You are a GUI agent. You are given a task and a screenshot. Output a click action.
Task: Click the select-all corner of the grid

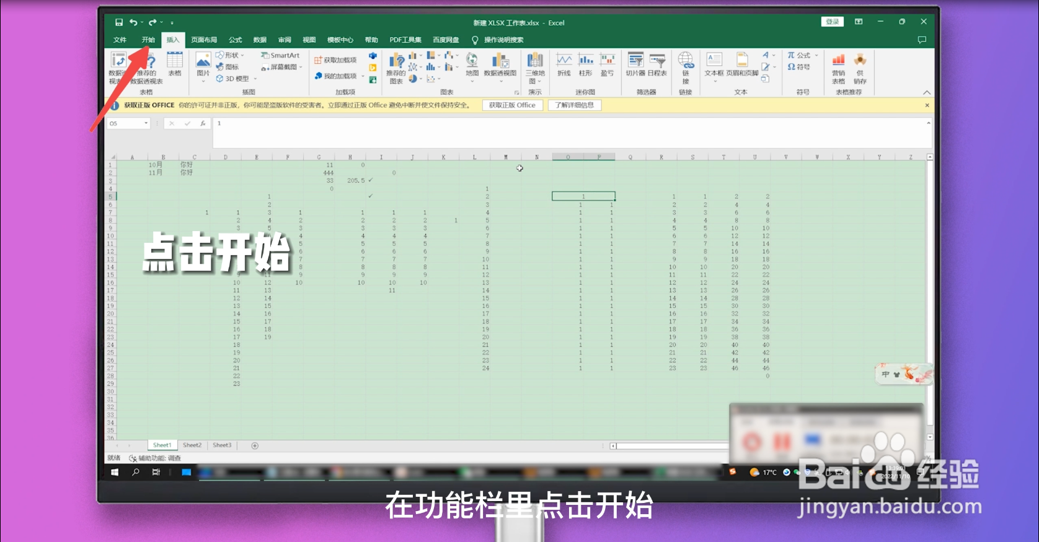pos(112,157)
